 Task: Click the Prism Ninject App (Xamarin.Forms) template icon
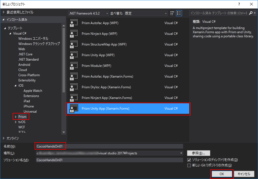point(74,98)
